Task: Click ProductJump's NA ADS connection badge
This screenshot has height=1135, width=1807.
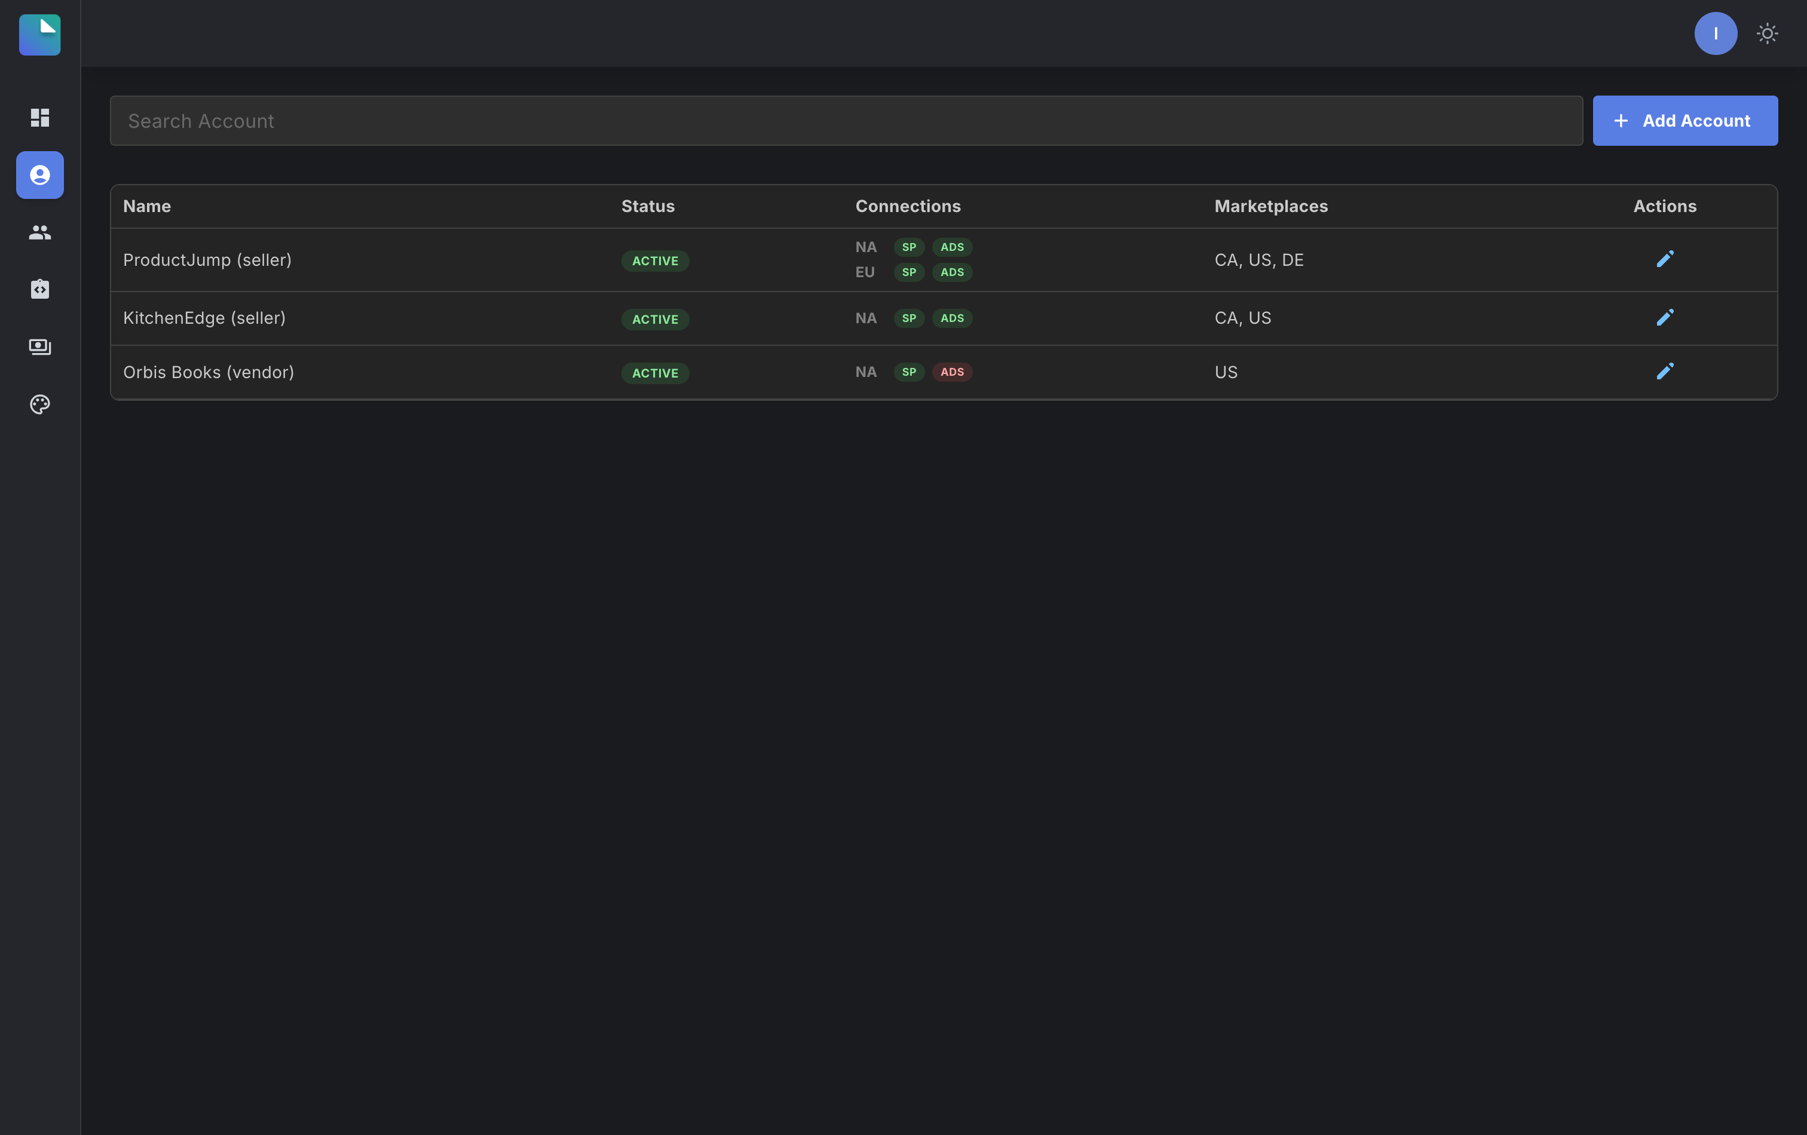Action: pos(951,247)
